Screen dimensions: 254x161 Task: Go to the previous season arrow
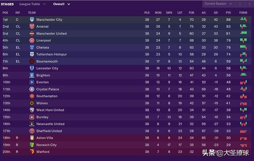pos(240,4)
